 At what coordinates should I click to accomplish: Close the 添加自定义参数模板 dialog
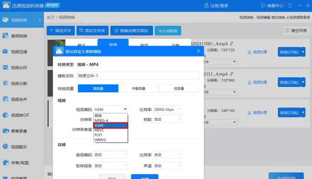click(x=198, y=51)
